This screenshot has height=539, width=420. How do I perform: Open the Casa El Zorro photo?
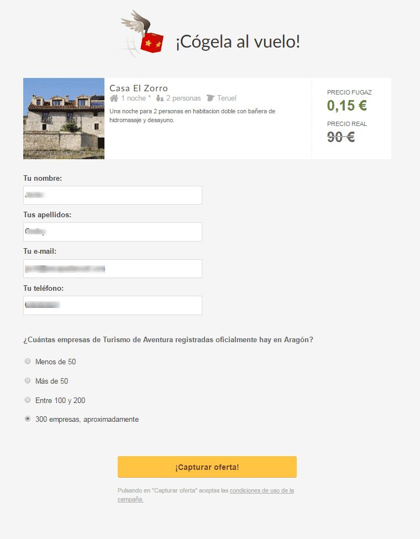click(x=64, y=118)
